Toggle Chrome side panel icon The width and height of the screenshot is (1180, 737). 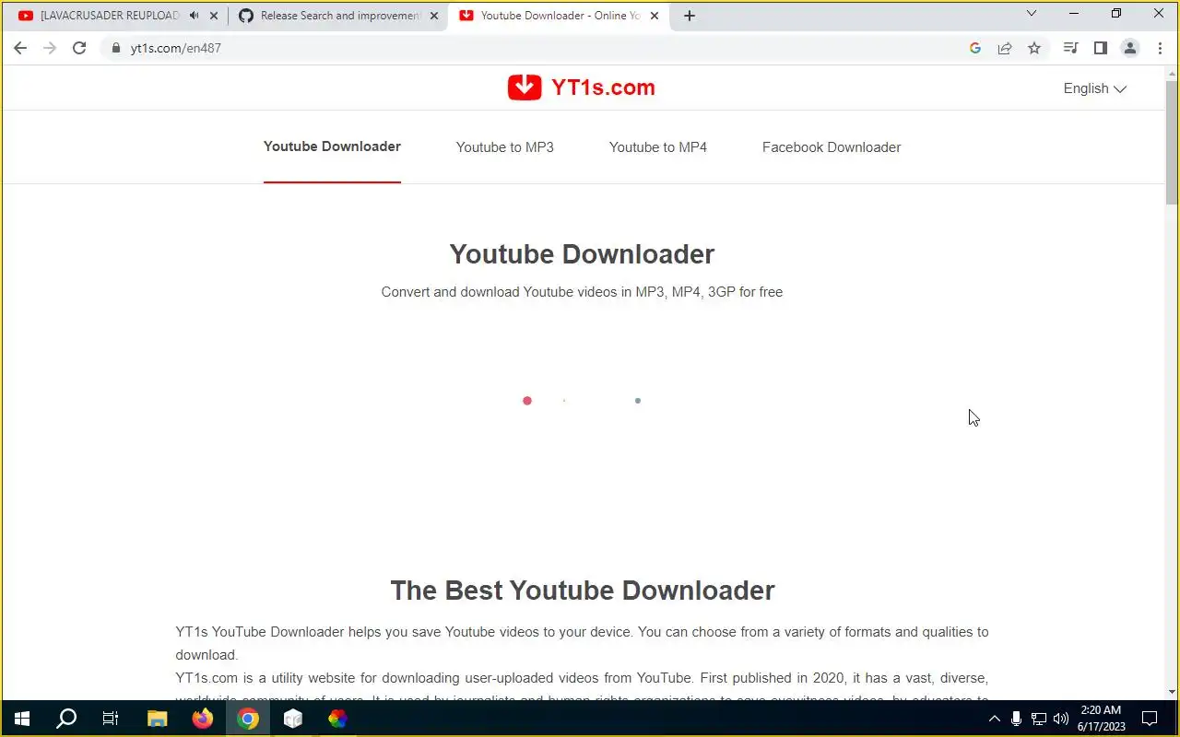tap(1100, 48)
